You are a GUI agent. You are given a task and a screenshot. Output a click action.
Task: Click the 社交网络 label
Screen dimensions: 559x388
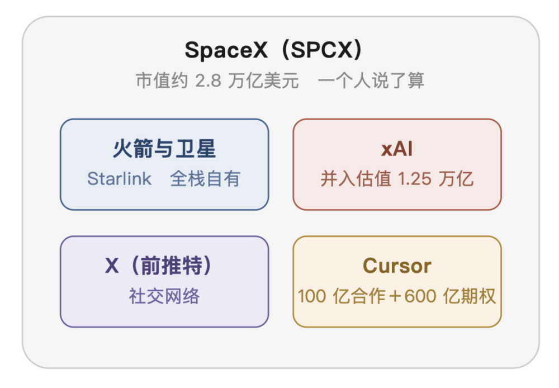coord(164,296)
